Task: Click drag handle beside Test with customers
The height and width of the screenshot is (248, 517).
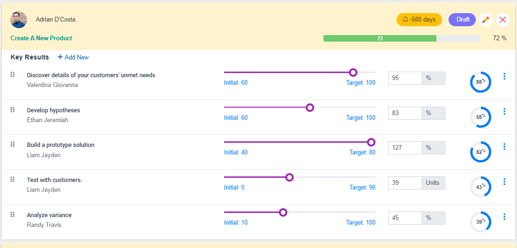Action: (13, 179)
